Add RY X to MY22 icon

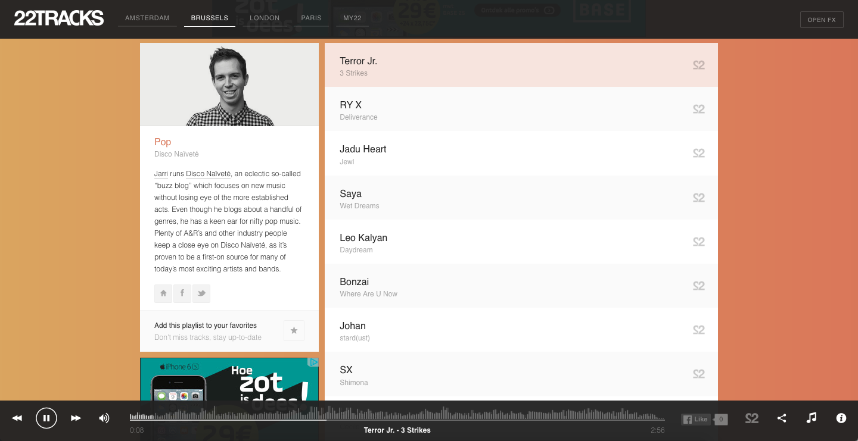(699, 109)
